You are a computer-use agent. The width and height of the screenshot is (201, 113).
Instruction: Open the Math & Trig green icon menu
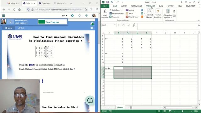pyautogui.click(x=143, y=13)
